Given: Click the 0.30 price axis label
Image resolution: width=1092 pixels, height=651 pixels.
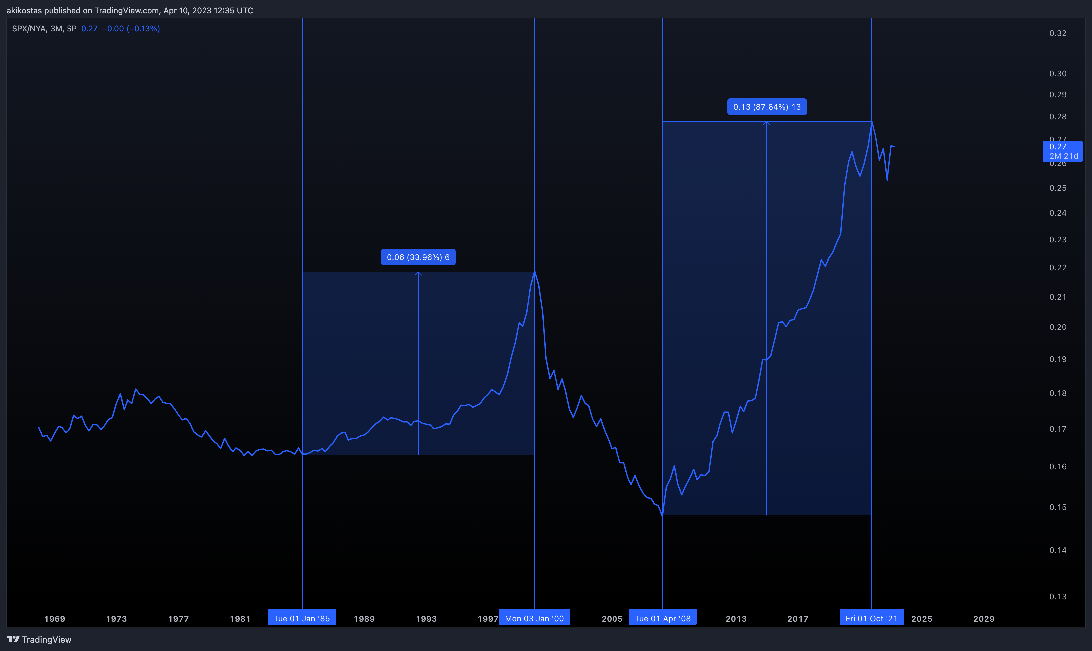Looking at the screenshot, I should point(1058,74).
